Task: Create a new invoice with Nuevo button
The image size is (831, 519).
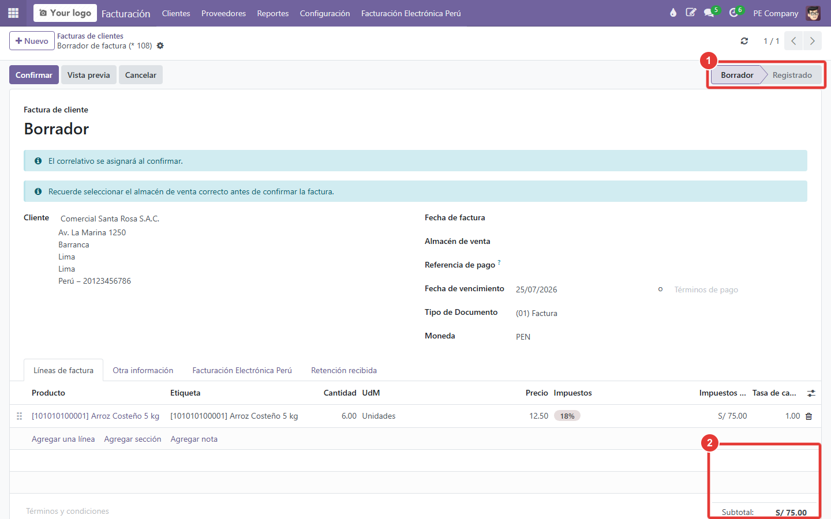Action: click(32, 41)
